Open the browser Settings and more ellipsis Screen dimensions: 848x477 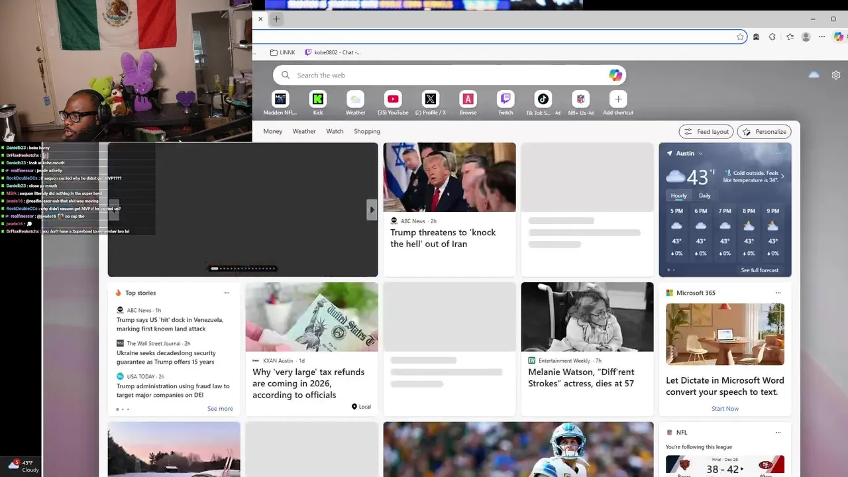(822, 37)
